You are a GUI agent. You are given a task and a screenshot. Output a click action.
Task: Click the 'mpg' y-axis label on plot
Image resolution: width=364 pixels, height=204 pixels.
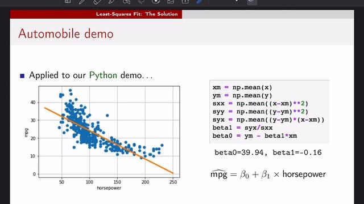coord(26,132)
